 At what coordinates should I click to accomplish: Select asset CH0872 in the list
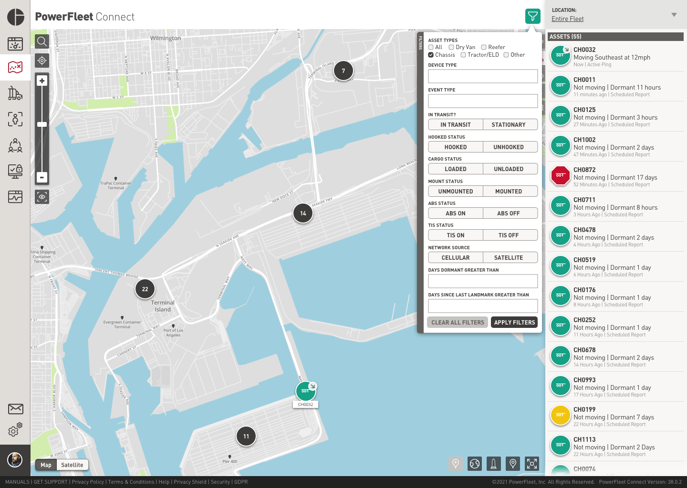[615, 177]
